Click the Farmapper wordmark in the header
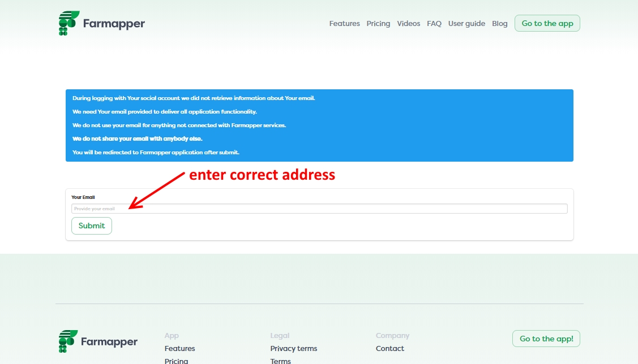 pyautogui.click(x=114, y=24)
